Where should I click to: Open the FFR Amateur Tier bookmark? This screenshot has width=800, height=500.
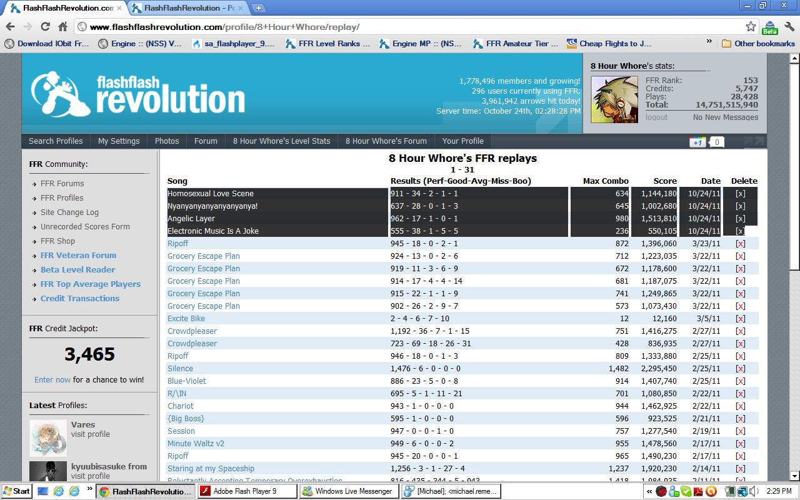coord(516,44)
